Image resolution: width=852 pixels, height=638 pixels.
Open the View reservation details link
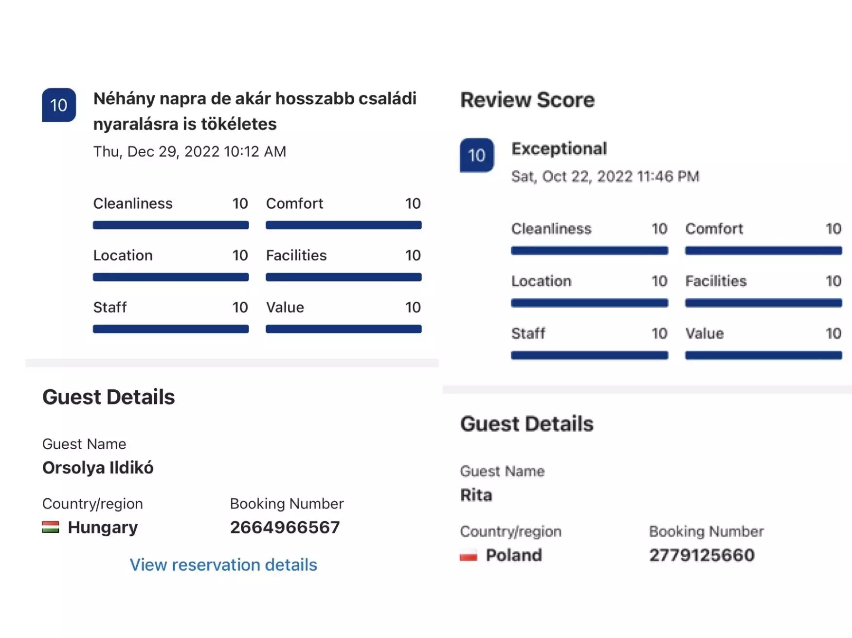tap(223, 565)
